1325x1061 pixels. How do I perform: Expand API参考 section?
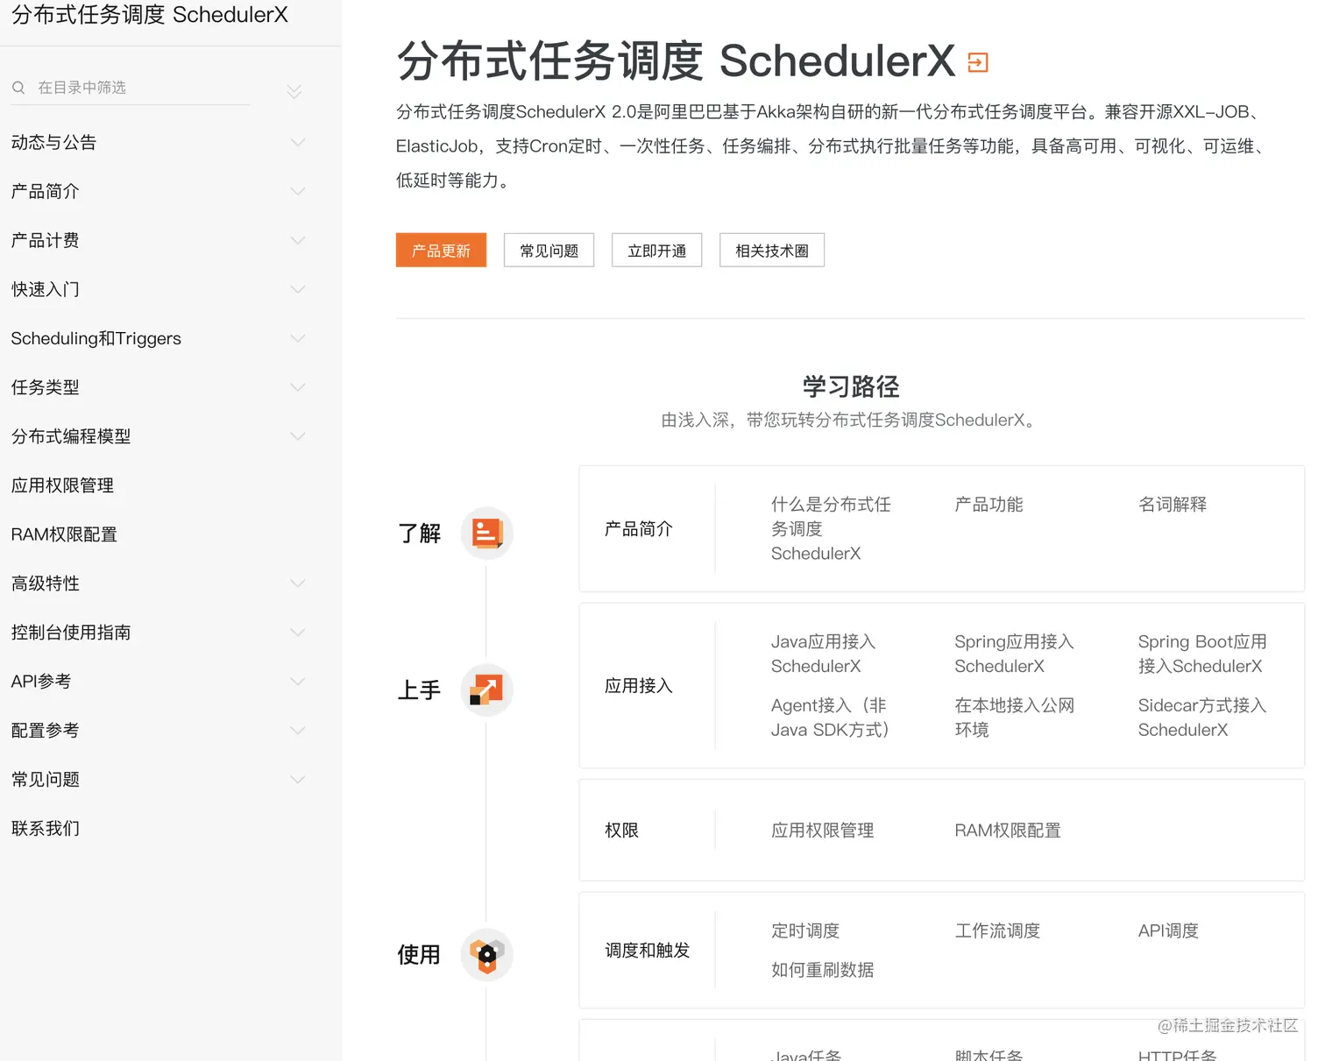pos(298,682)
